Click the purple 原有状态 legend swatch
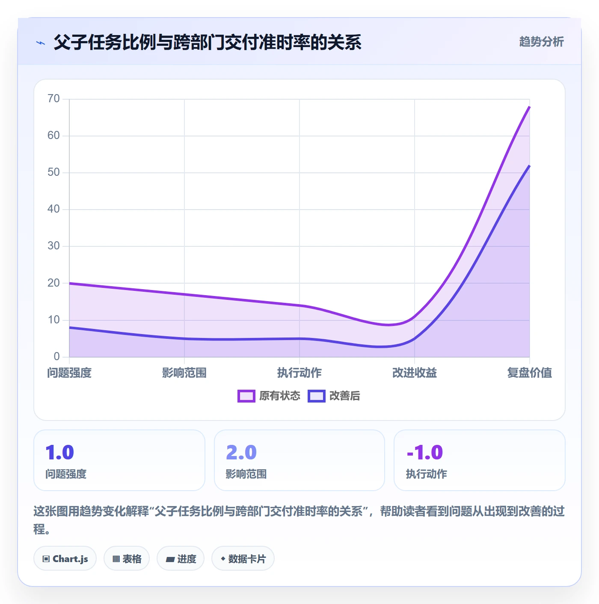Screen dimensions: 599x604 tap(246, 396)
